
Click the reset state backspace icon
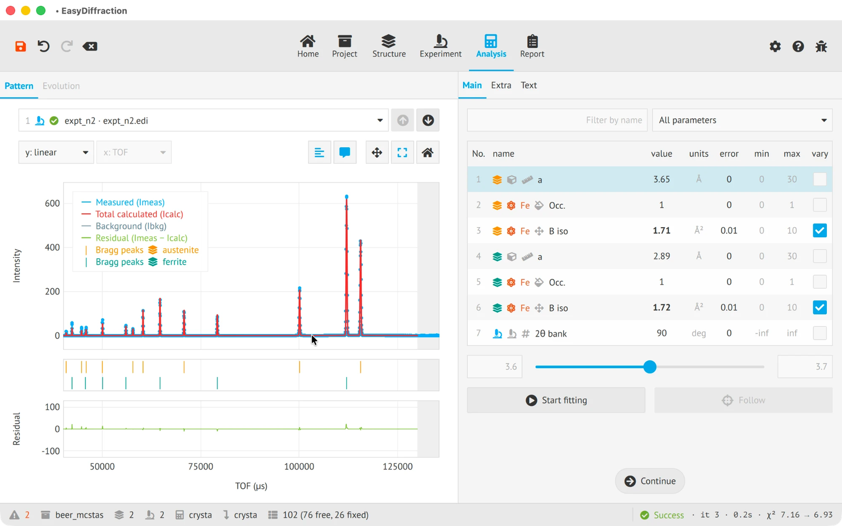(x=90, y=46)
